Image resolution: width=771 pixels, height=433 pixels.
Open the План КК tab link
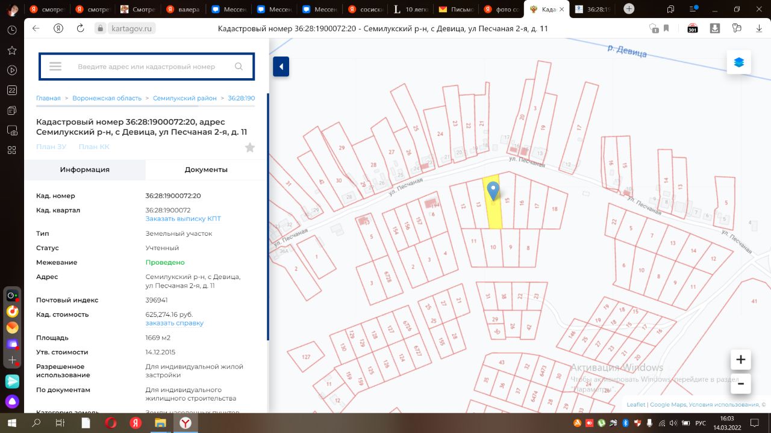point(94,147)
